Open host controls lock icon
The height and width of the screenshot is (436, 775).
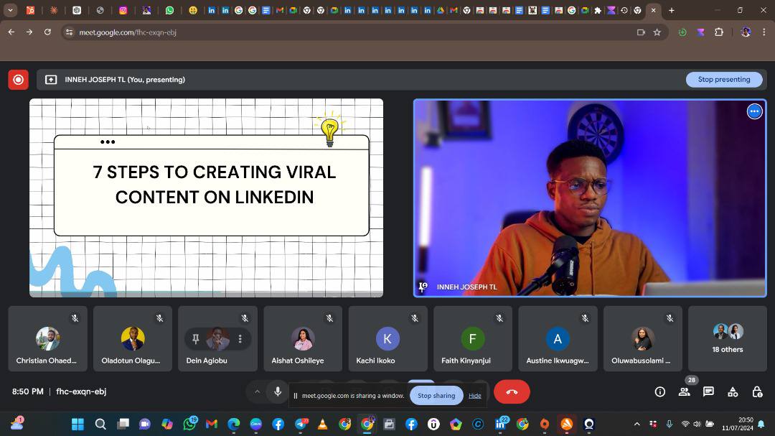click(x=757, y=392)
